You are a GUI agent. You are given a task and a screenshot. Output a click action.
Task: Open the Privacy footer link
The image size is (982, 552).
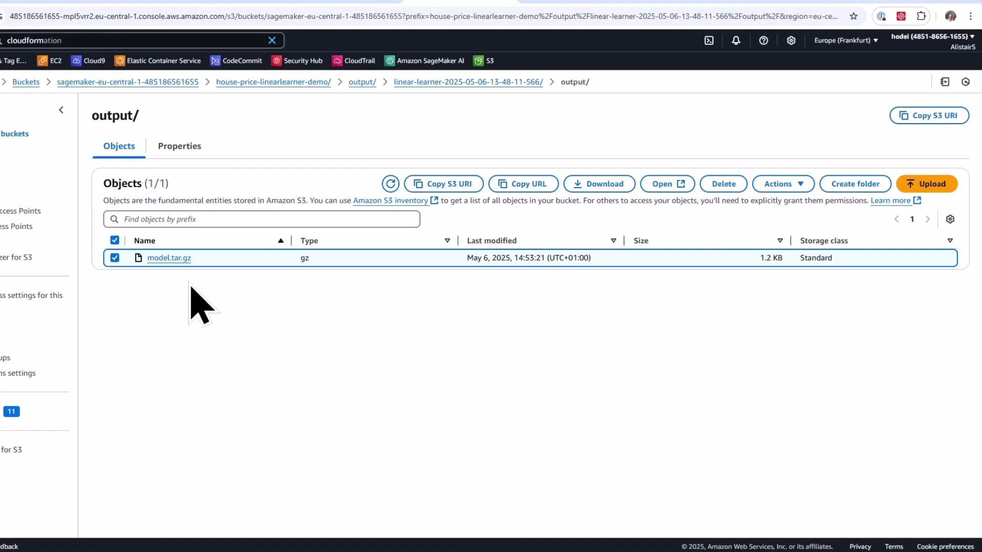pyautogui.click(x=860, y=546)
